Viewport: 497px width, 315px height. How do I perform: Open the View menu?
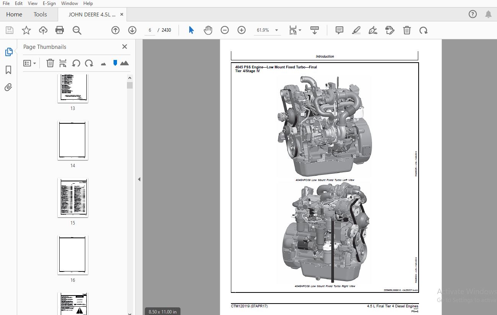(33, 3)
